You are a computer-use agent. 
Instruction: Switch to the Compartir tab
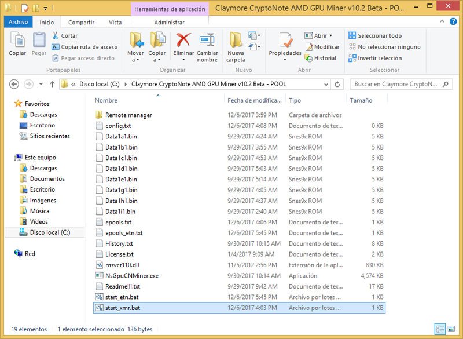(81, 23)
